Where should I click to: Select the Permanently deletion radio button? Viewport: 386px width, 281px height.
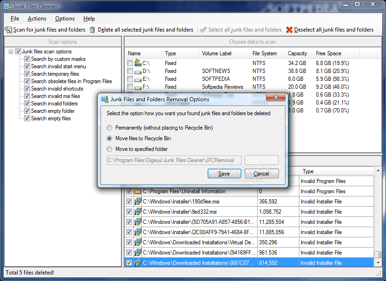pos(109,128)
